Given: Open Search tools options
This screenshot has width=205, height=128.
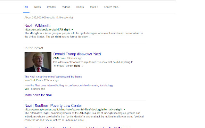Looking at the screenshot, I should (111, 7).
